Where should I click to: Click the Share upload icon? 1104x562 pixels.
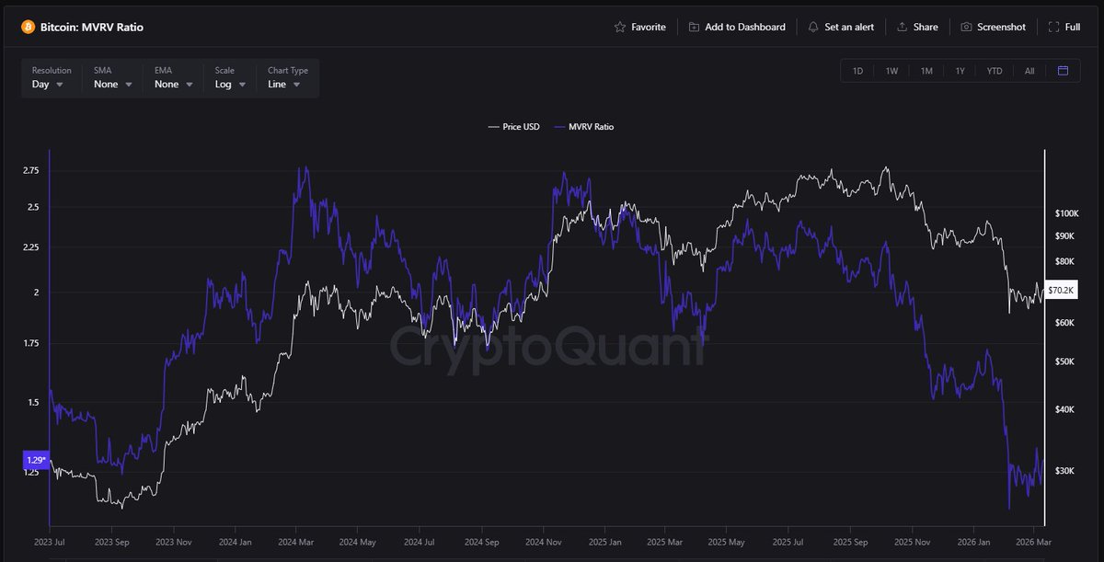903,28
